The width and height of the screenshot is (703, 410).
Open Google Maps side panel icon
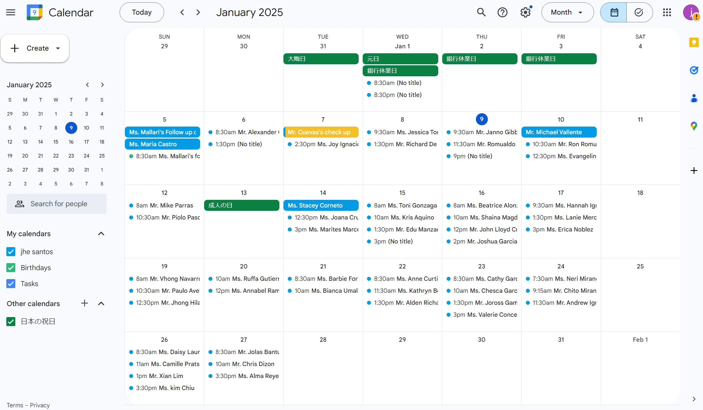click(694, 126)
